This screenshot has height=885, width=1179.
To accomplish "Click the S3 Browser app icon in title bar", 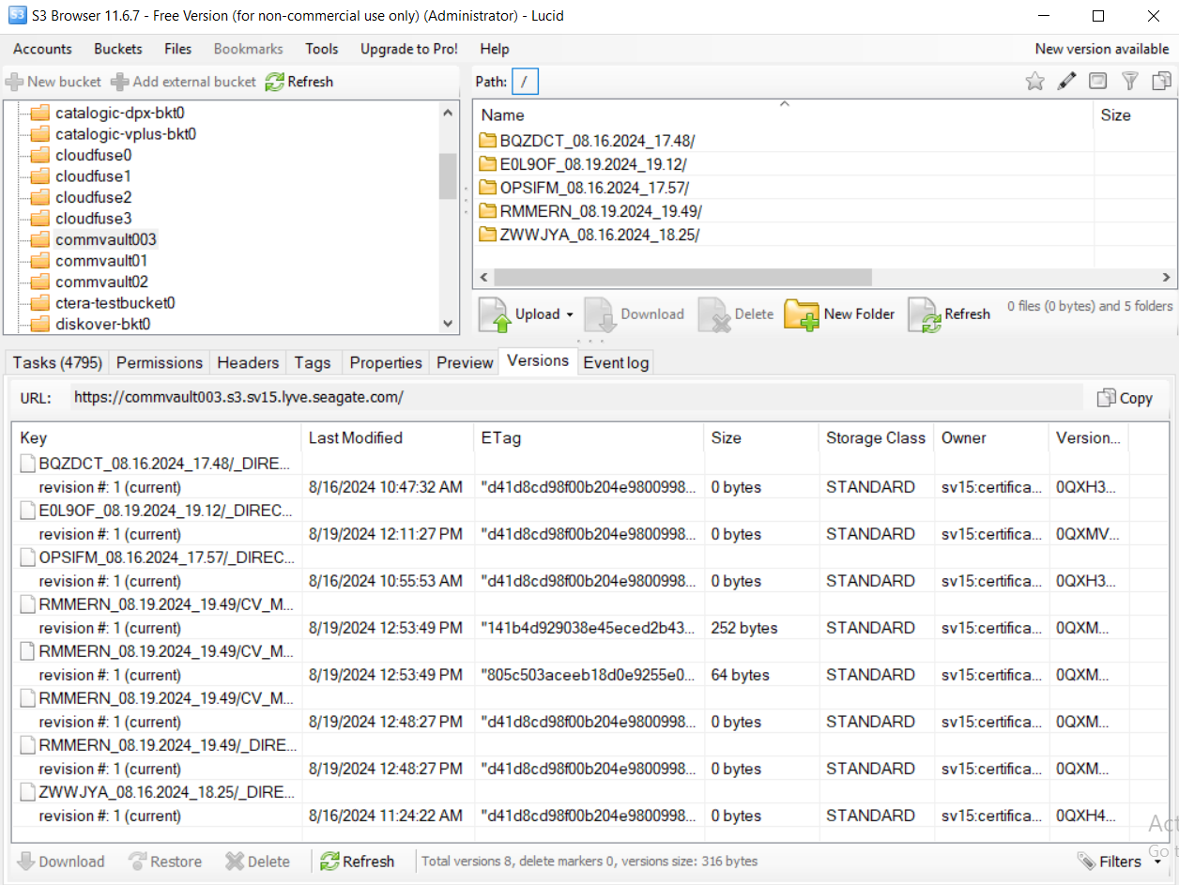I will point(17,16).
